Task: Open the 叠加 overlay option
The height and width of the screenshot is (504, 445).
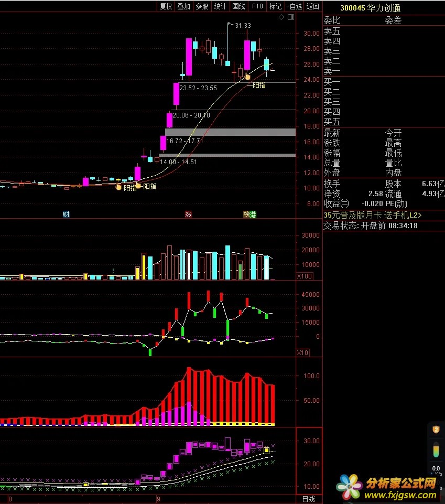Action: tap(184, 6)
